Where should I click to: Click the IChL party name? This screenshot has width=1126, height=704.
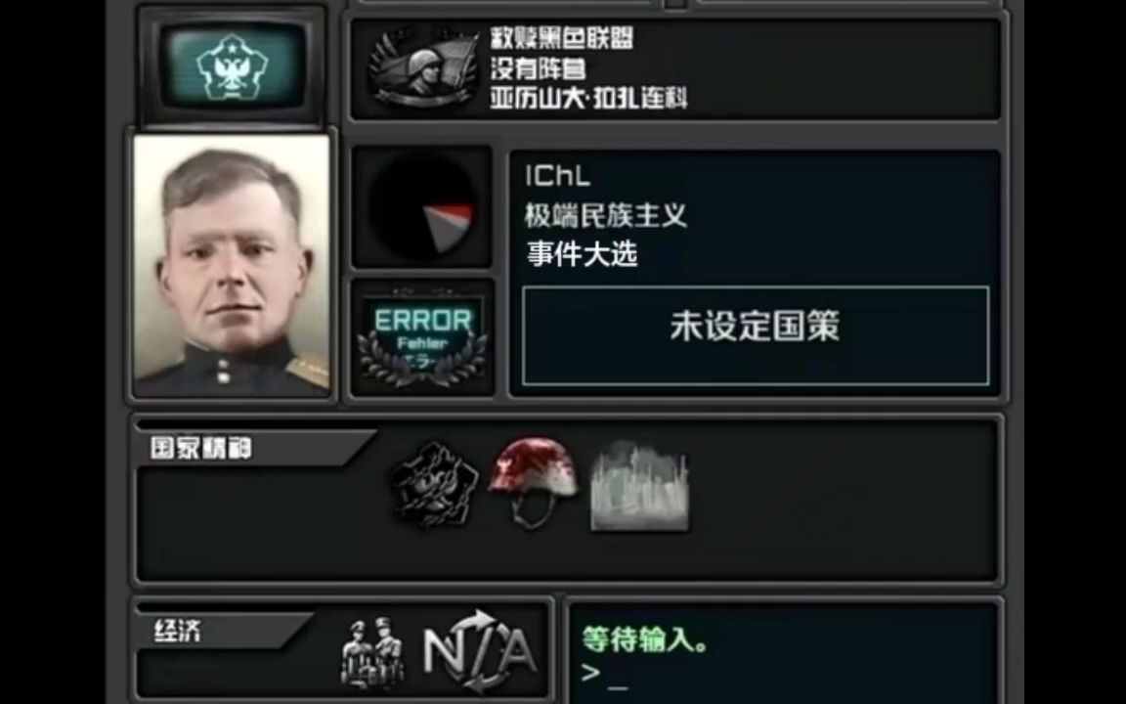pyautogui.click(x=558, y=175)
